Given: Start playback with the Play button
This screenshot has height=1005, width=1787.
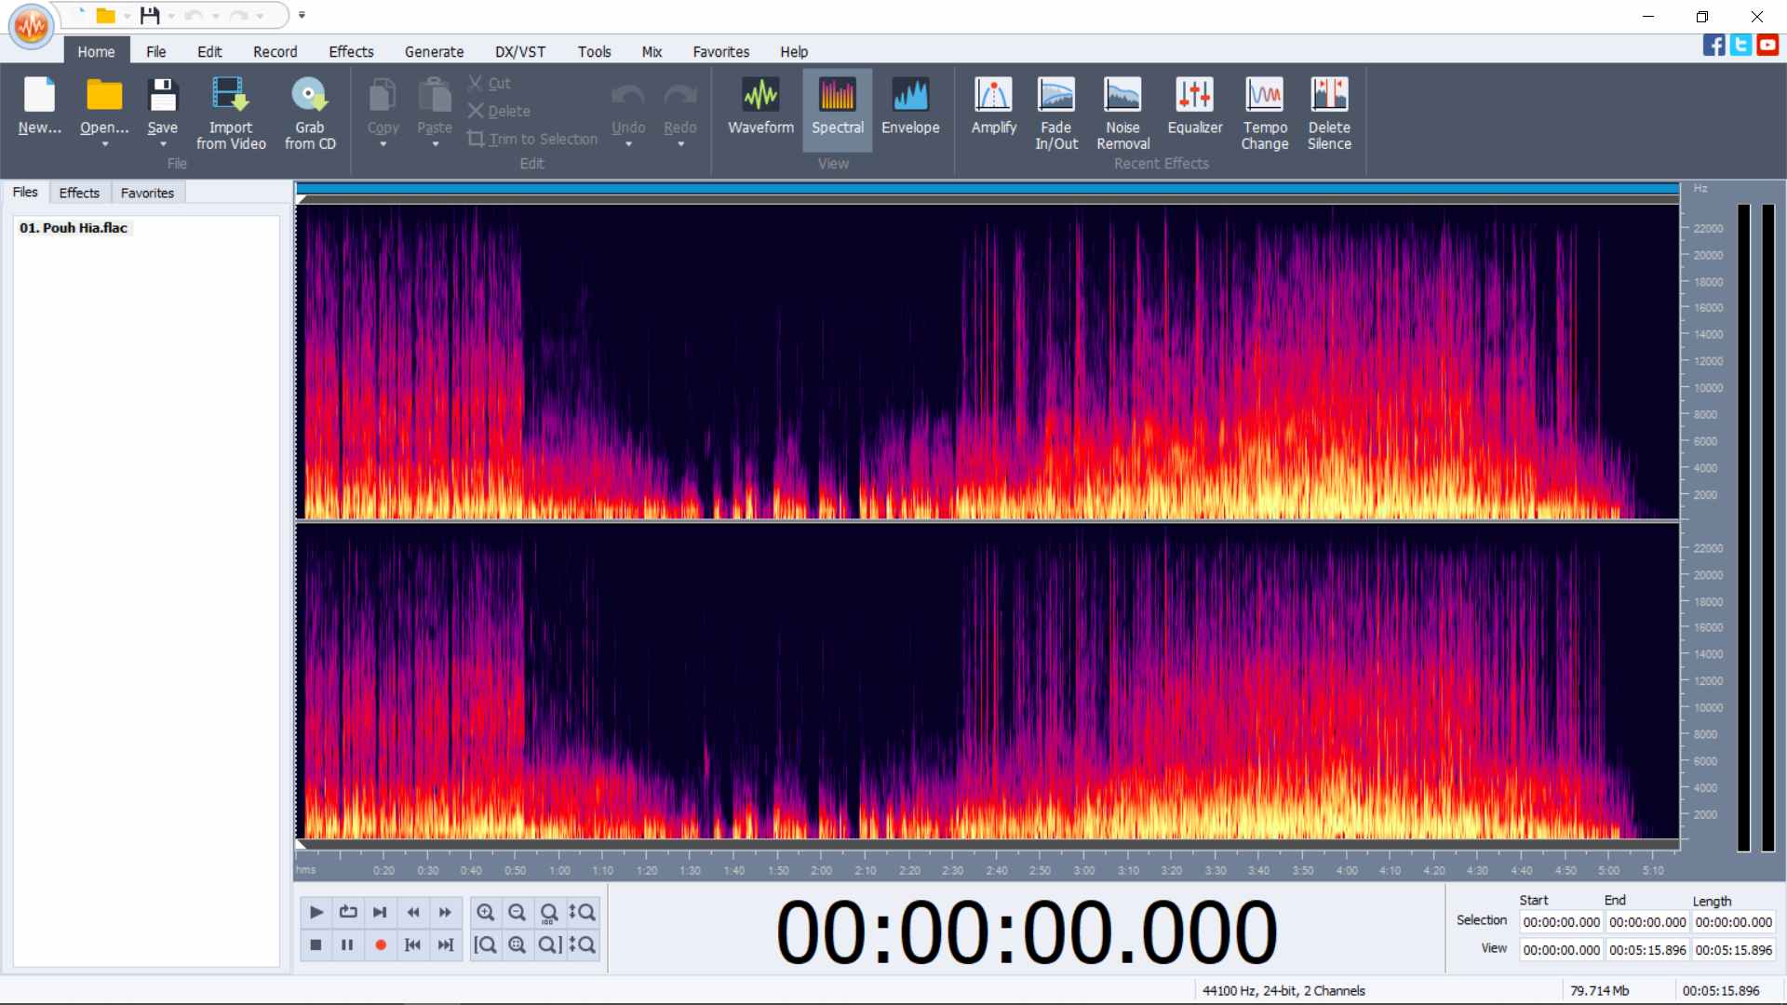Looking at the screenshot, I should coord(316,912).
